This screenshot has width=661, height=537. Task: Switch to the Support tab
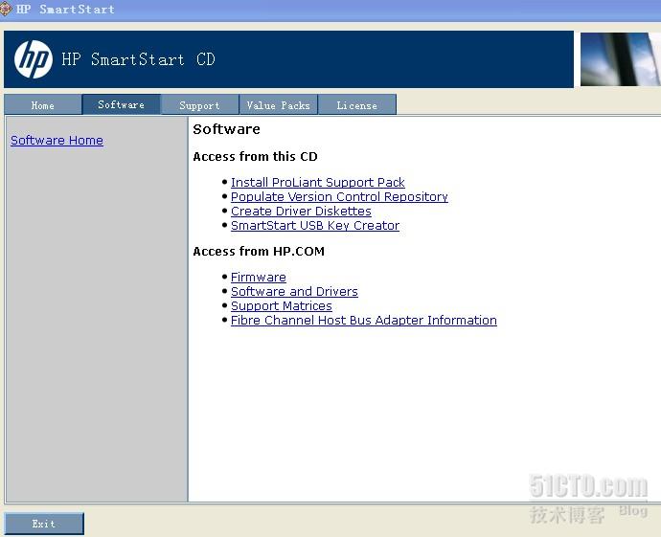(x=200, y=105)
